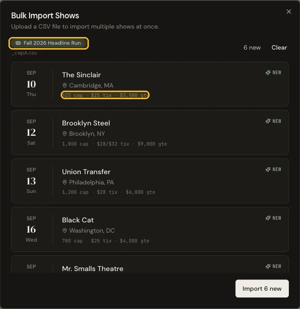This screenshot has width=300, height=309.
Task: Select the Black Cat show title
Action: point(78,220)
